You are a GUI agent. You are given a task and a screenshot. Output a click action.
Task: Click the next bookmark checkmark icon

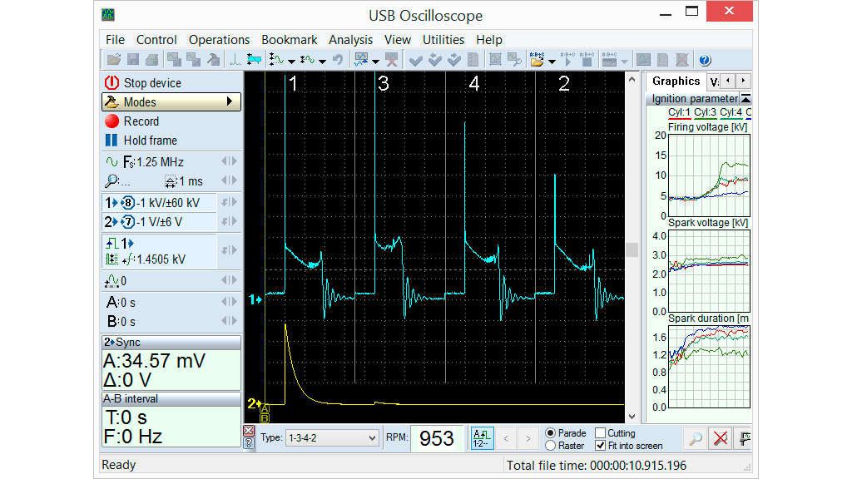point(453,60)
